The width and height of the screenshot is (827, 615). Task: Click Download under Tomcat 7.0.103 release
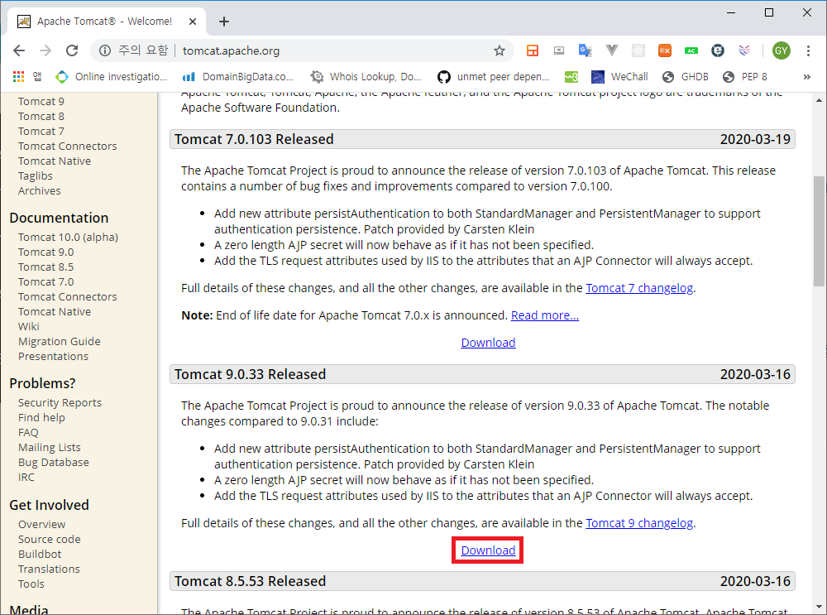pyautogui.click(x=488, y=343)
